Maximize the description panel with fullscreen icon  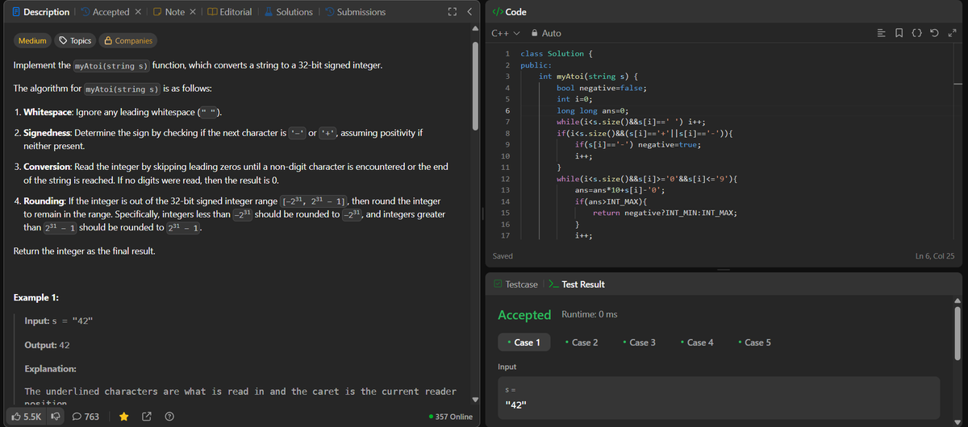click(x=453, y=12)
